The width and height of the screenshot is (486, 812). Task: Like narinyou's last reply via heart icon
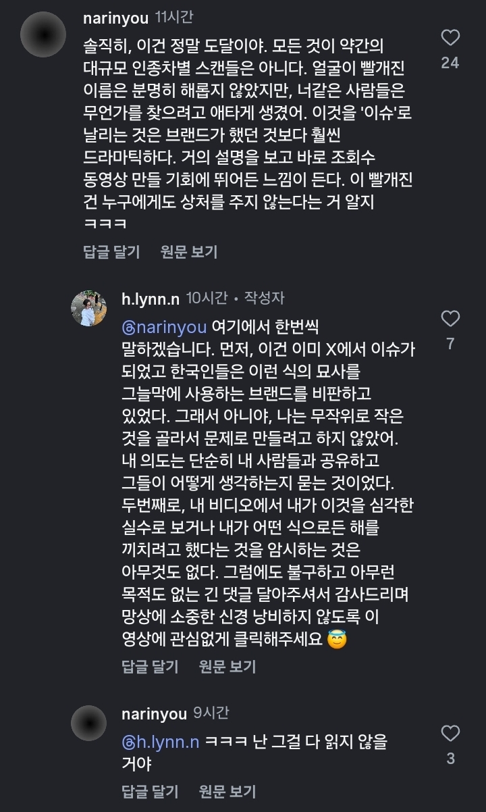[450, 733]
